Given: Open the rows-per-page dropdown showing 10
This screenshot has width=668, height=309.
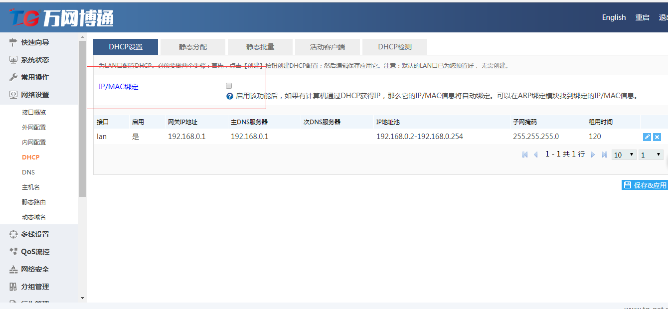Looking at the screenshot, I should click(x=624, y=155).
